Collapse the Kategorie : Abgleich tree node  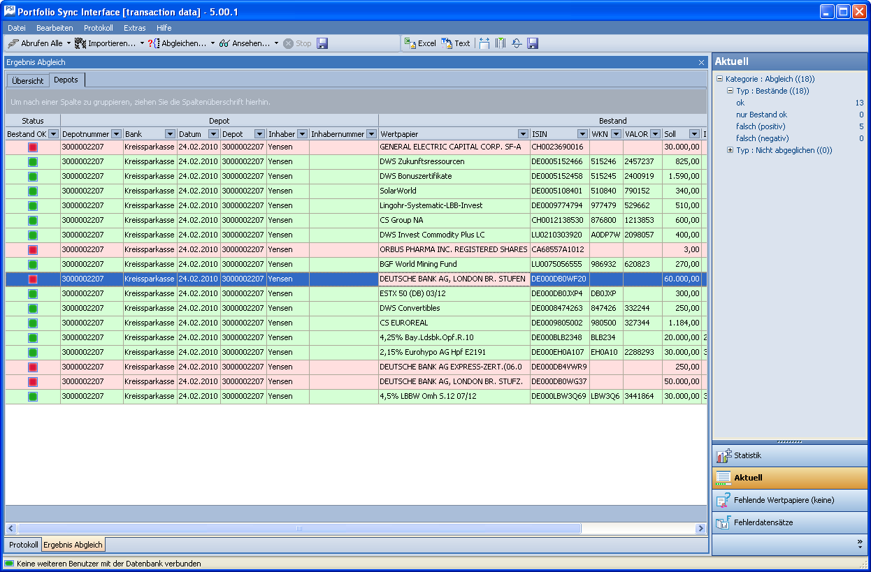[720, 80]
